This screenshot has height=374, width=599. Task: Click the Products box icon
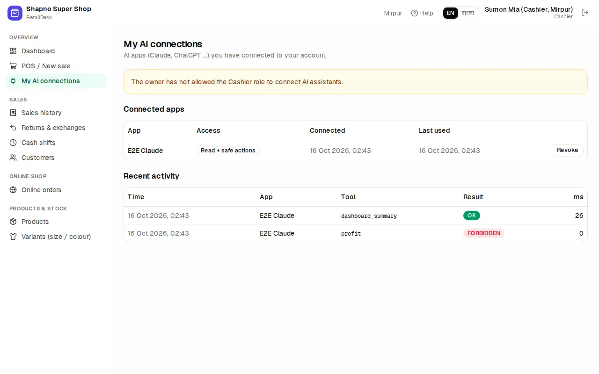(13, 222)
